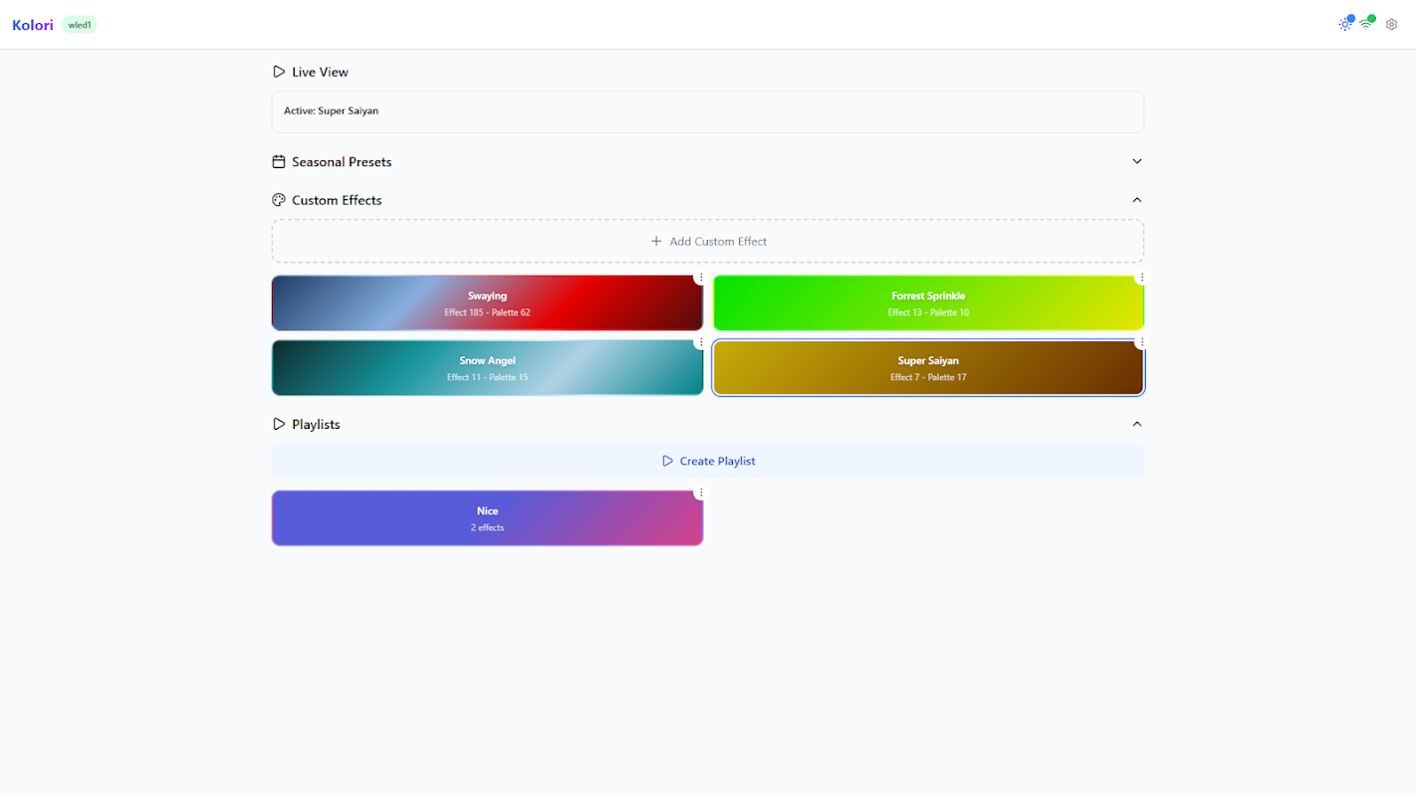Select the Super Saiyan effect card
This screenshot has height=796, width=1416.
click(928, 368)
